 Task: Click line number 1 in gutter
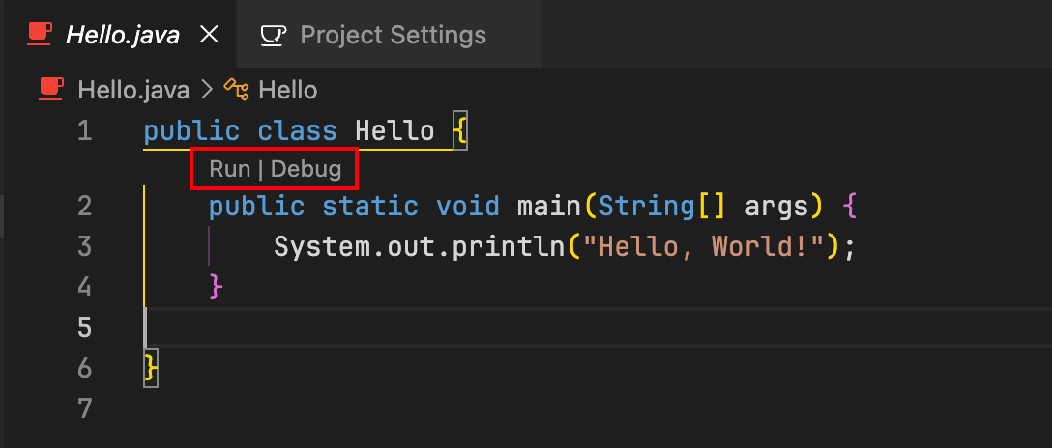pyautogui.click(x=84, y=130)
